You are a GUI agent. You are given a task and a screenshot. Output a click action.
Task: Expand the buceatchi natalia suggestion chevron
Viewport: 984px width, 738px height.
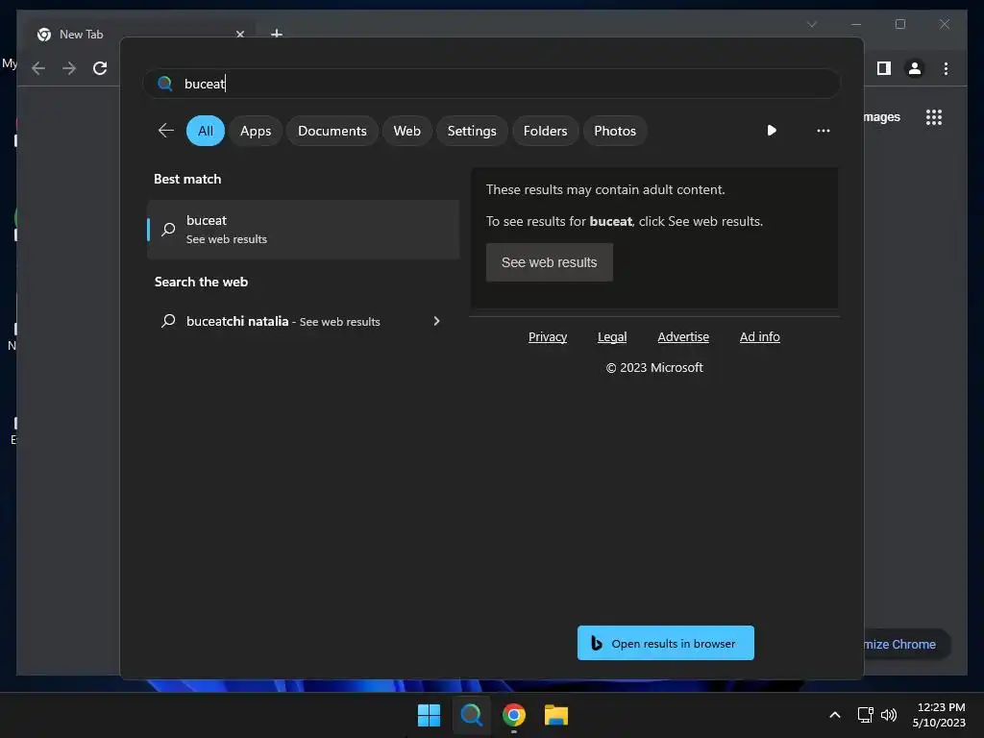pos(437,321)
